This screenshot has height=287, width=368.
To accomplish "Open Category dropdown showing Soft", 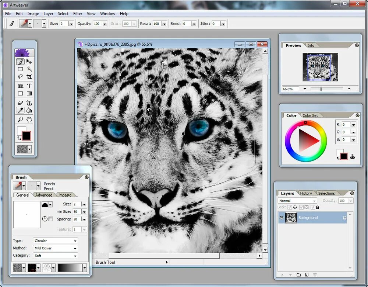I will pyautogui.click(x=56, y=256).
